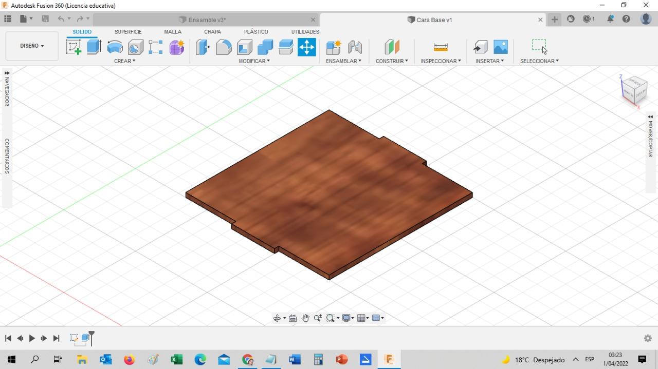Select the Measure tool

441,47
